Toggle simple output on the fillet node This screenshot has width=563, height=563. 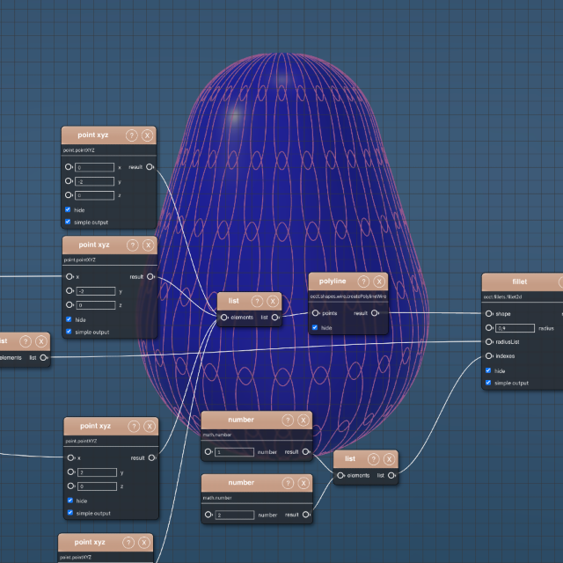(x=488, y=383)
